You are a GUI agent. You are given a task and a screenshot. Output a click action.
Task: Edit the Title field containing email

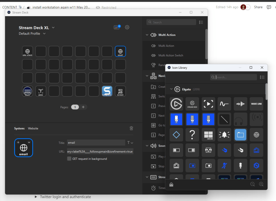[x=96, y=143]
